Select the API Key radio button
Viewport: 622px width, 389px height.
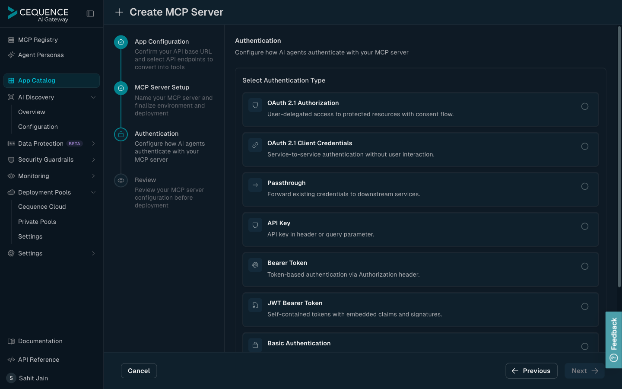coord(585,226)
